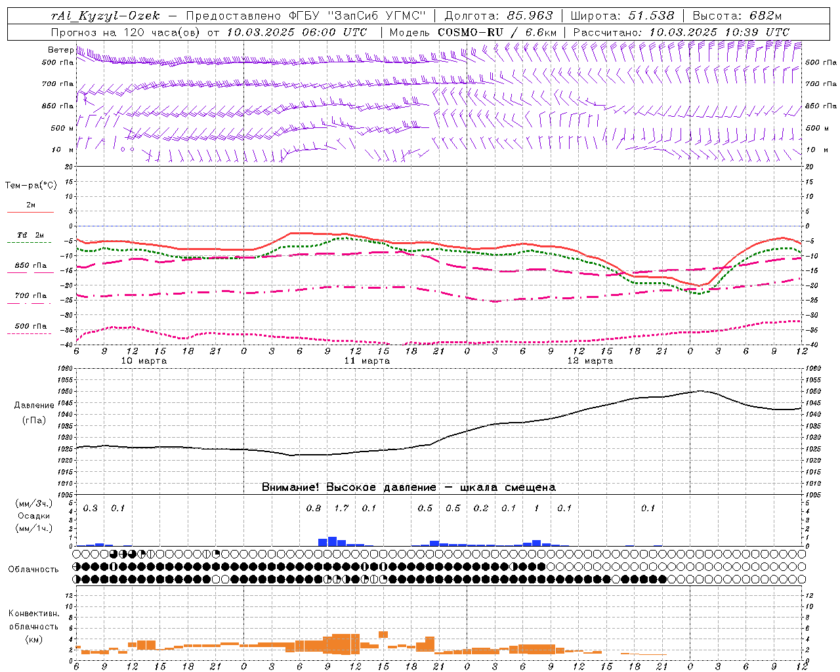Click the Облачность cloud cover label
840x672 pixels.
[33, 570]
